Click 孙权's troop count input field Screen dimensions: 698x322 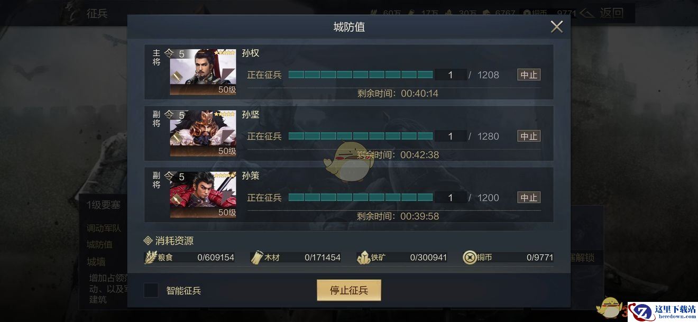coord(451,75)
